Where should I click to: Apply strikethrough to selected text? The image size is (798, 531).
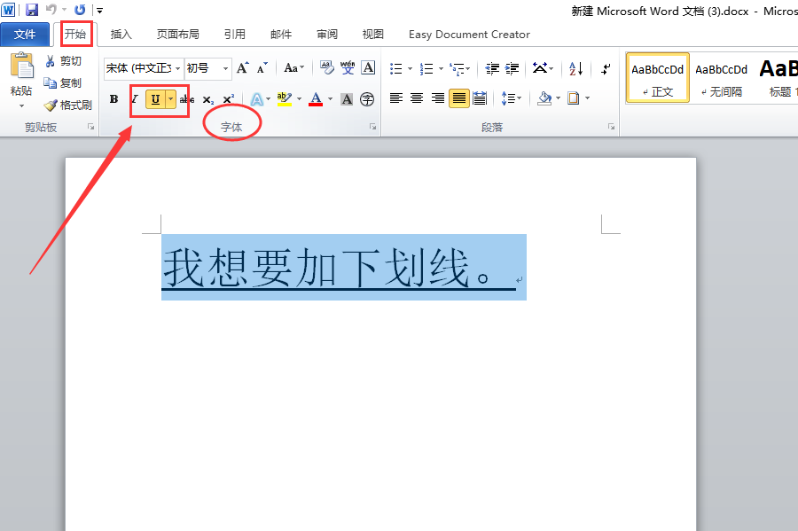185,98
